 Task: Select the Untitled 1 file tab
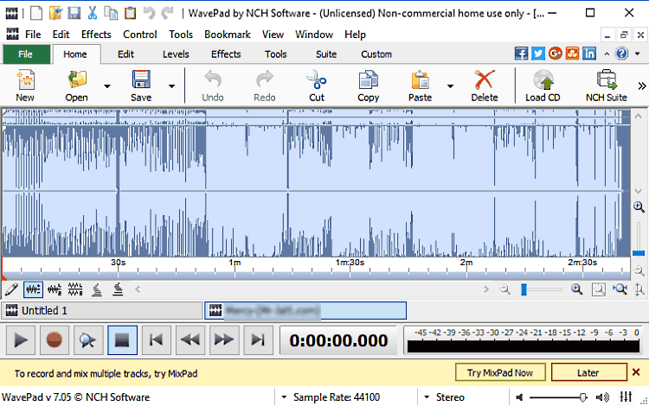pos(102,310)
